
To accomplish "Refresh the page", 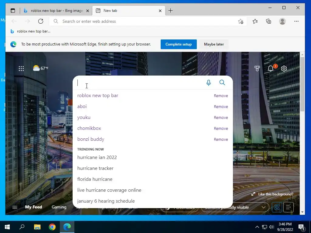I will (x=41, y=21).
